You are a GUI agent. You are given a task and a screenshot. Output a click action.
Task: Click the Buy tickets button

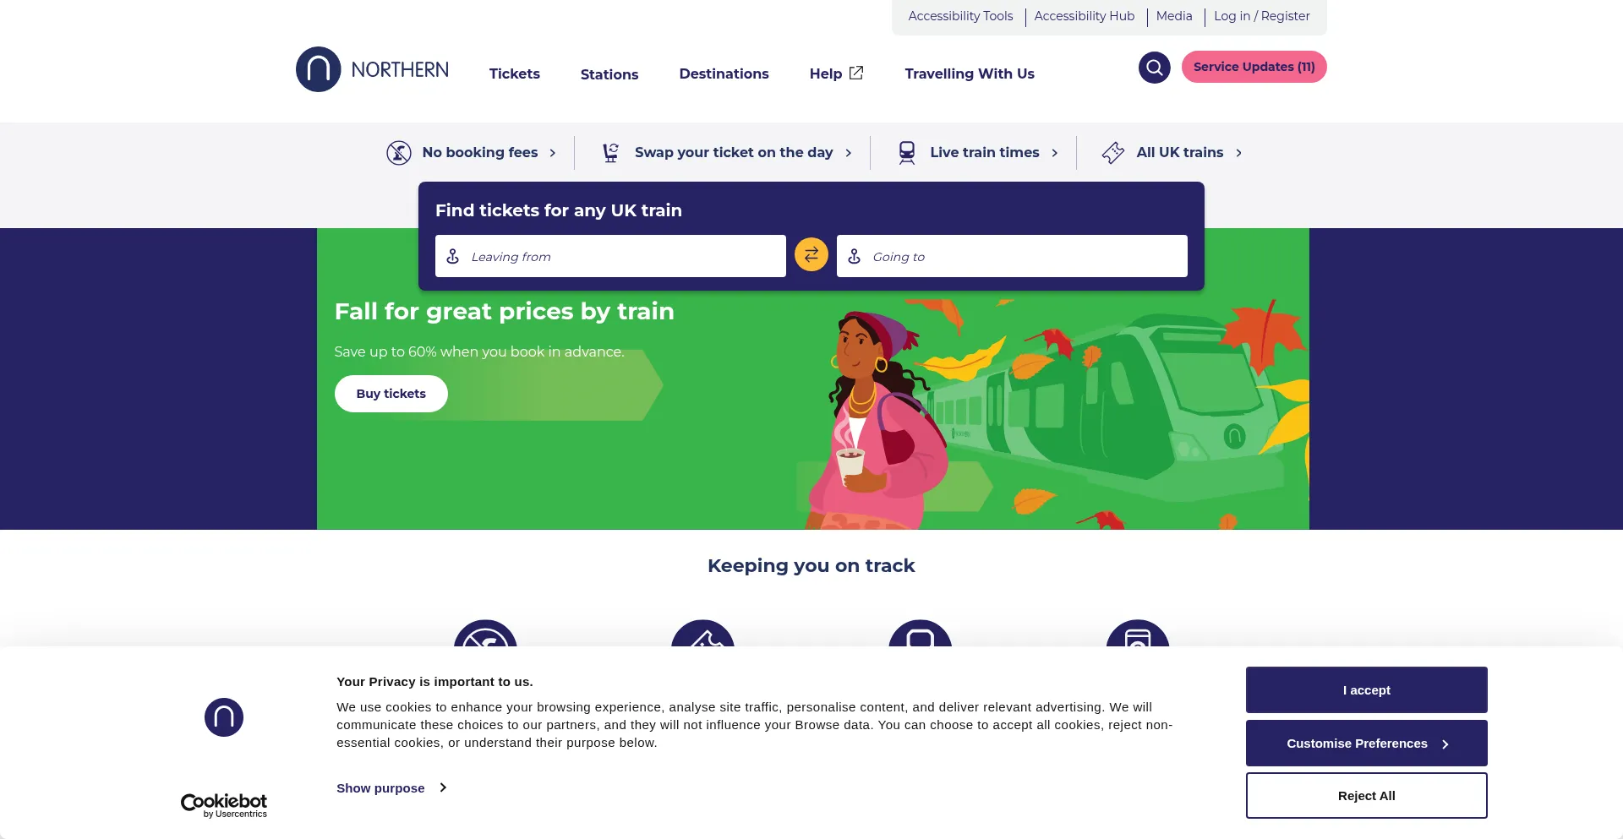391,394
